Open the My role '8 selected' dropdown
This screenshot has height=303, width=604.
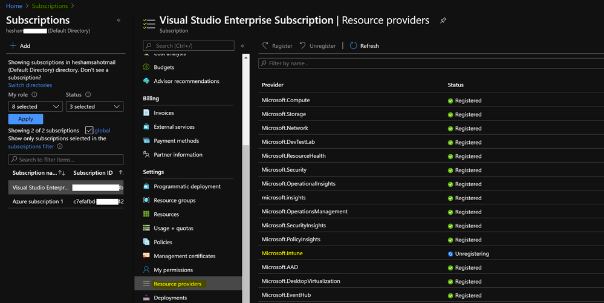coord(36,106)
